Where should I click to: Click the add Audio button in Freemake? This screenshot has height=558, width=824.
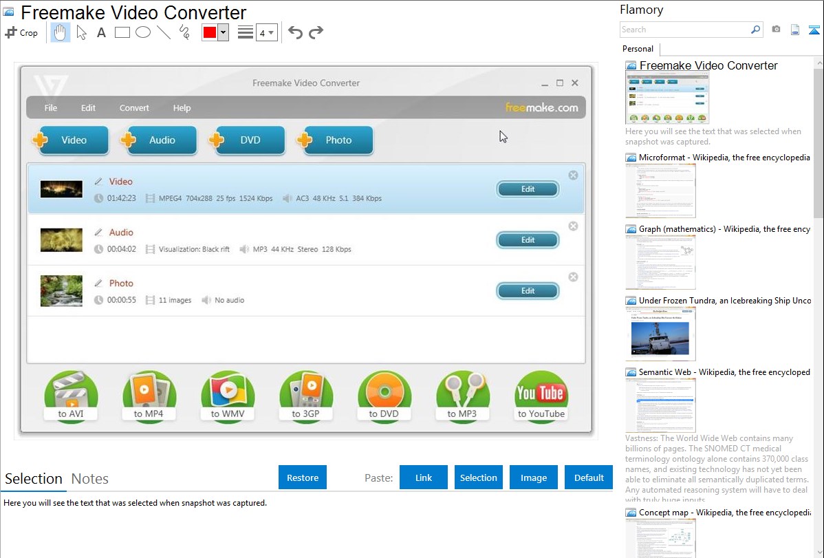coord(159,140)
